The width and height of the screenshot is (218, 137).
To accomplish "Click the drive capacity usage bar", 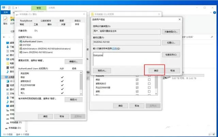I will pos(188,75).
